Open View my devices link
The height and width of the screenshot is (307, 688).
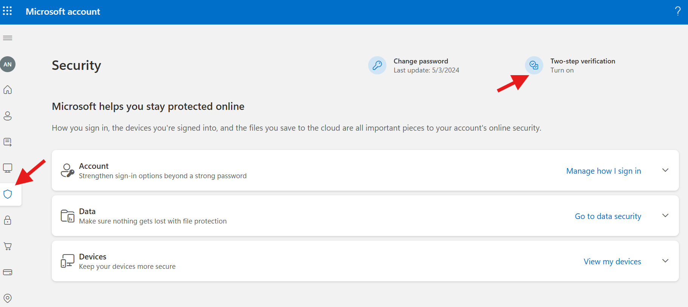[612, 262]
